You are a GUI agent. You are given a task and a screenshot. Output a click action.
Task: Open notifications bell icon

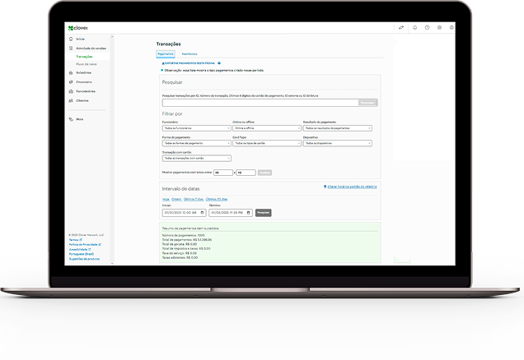[414, 28]
